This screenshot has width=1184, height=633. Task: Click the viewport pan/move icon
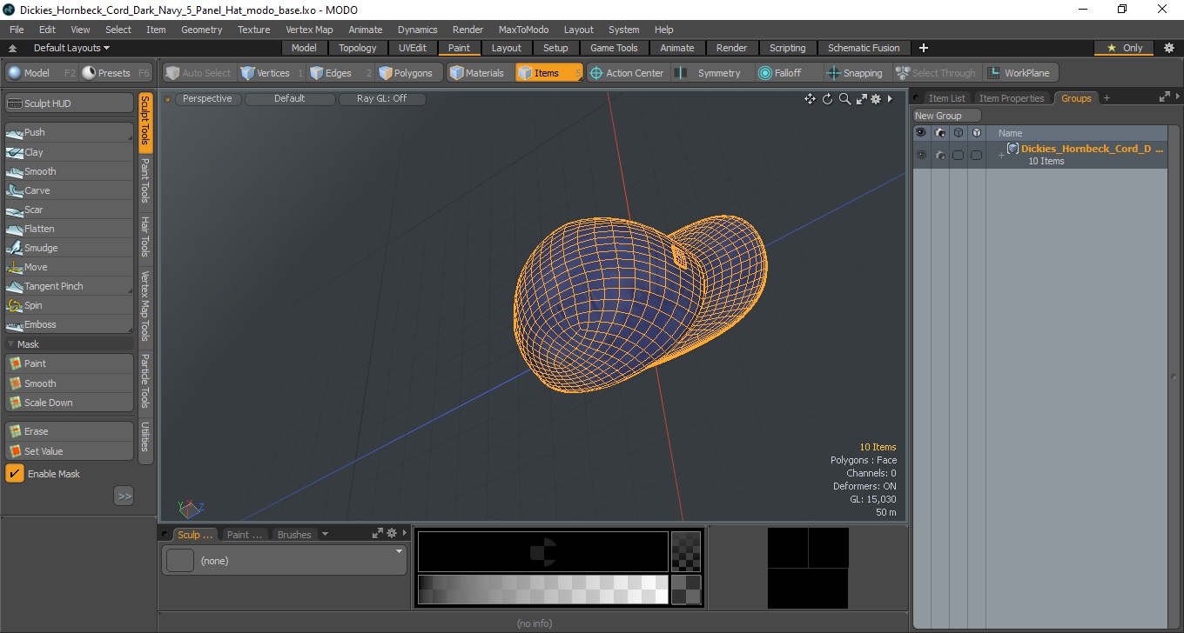tap(810, 99)
